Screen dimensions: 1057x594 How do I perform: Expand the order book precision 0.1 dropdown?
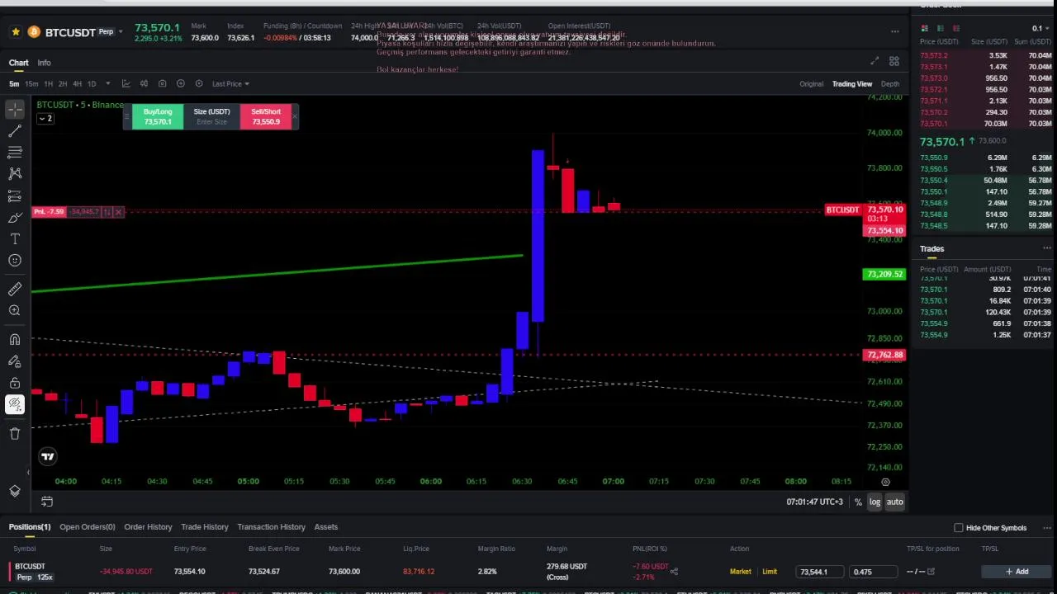coord(1040,28)
